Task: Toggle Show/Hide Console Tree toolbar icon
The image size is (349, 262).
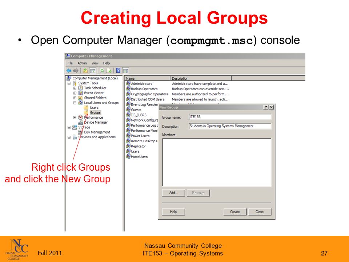Action: pyautogui.click(x=93, y=71)
